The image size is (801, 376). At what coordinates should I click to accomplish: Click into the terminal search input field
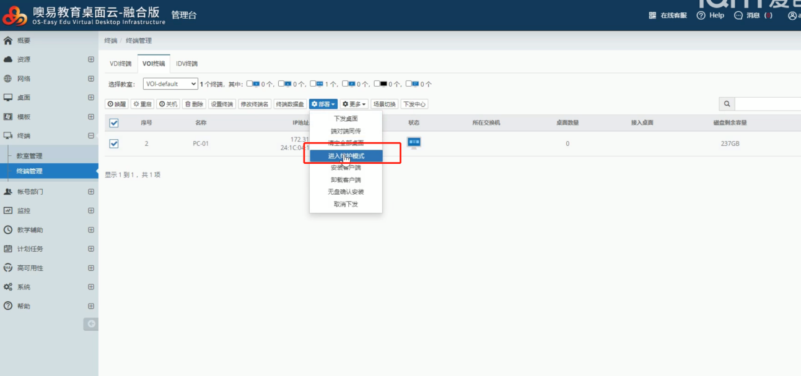tap(768, 104)
